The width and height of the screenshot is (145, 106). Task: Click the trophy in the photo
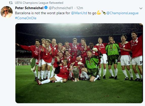(x=76, y=74)
